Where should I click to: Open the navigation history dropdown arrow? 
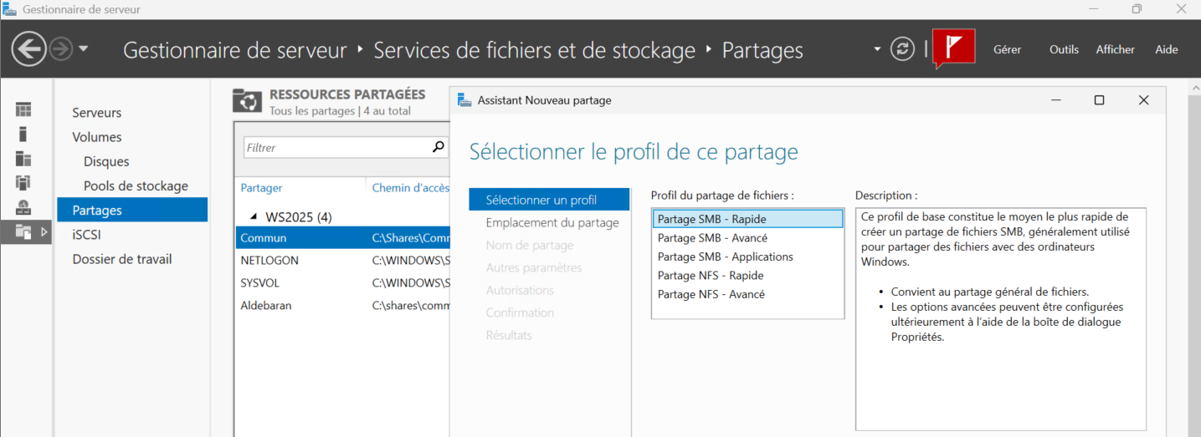click(84, 49)
